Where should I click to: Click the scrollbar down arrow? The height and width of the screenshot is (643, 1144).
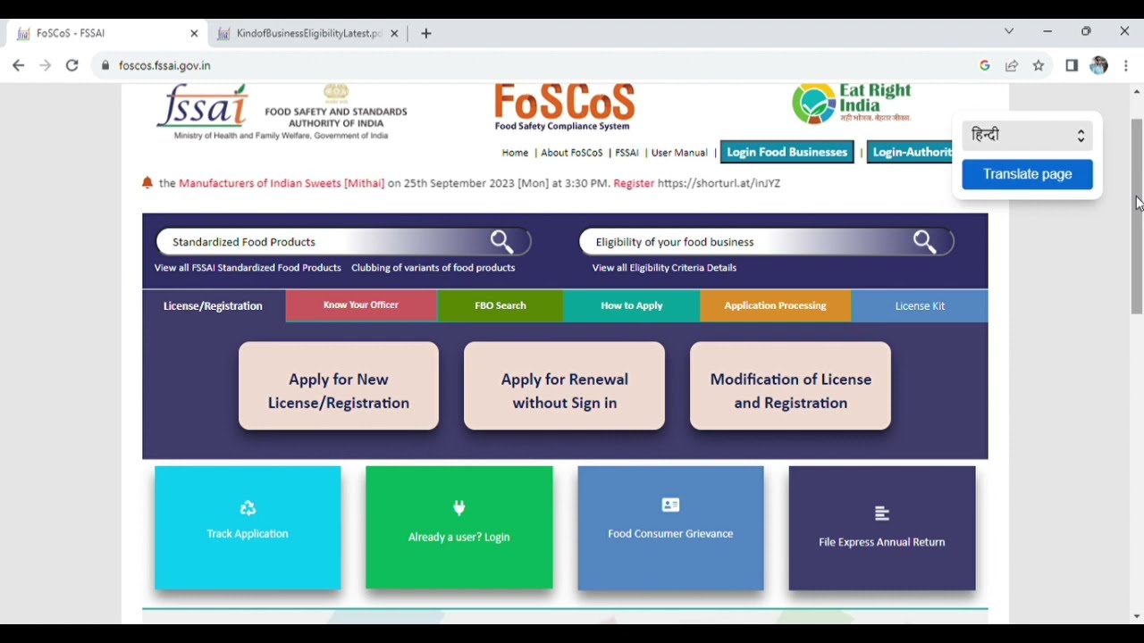1137,616
